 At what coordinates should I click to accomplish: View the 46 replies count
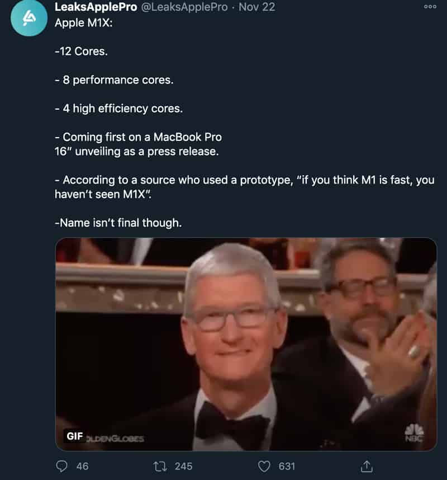tap(83, 466)
